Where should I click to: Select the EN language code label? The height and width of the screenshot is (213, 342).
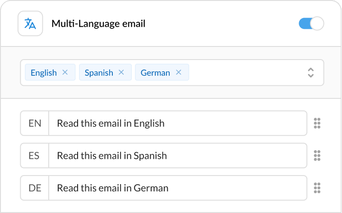pyautogui.click(x=35, y=123)
